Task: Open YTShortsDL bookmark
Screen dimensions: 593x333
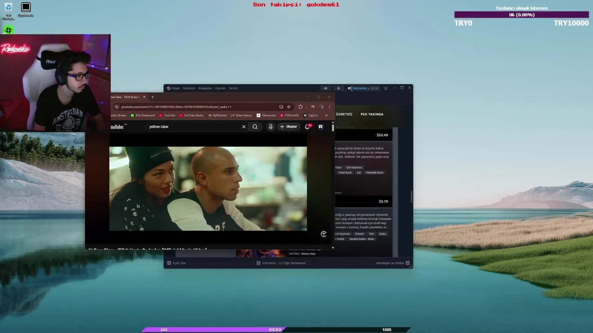Action: [x=290, y=116]
